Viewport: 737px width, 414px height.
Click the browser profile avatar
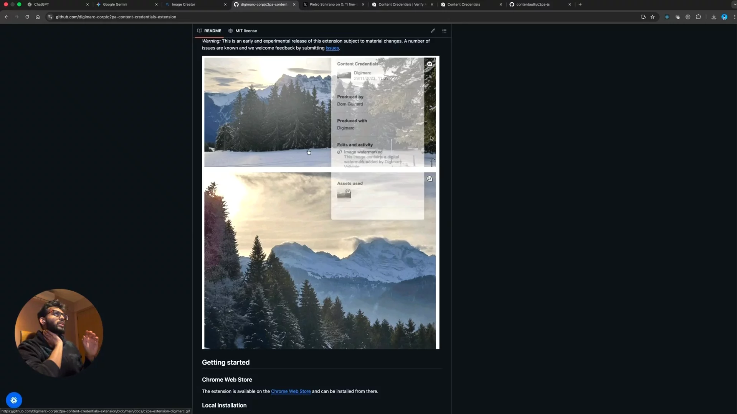[724, 17]
